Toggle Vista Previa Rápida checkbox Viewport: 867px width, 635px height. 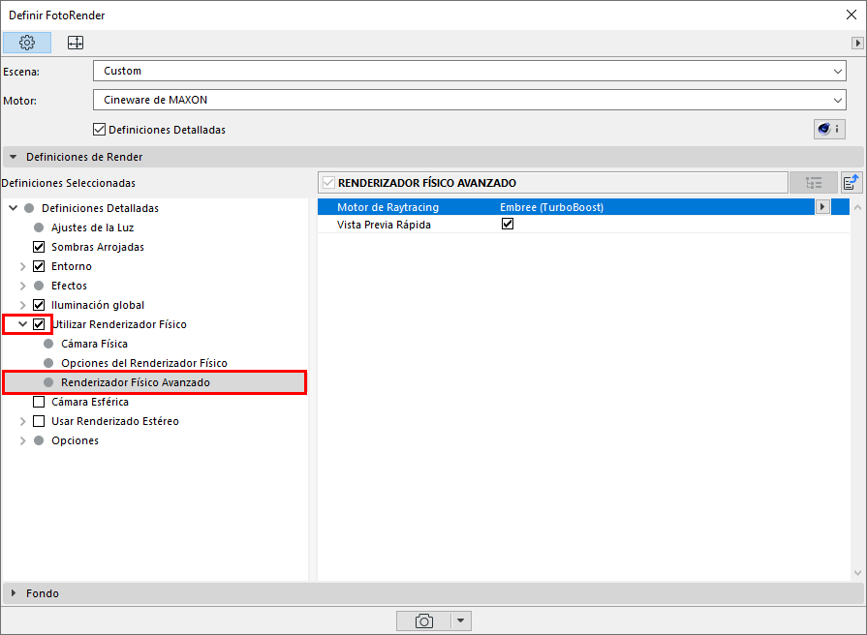tap(507, 224)
